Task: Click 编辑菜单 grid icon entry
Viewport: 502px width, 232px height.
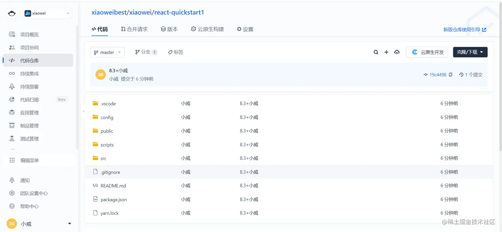Action: [38, 160]
